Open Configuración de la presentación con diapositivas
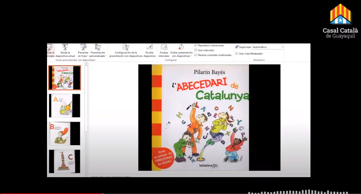The height and width of the screenshot is (194, 361). click(126, 51)
